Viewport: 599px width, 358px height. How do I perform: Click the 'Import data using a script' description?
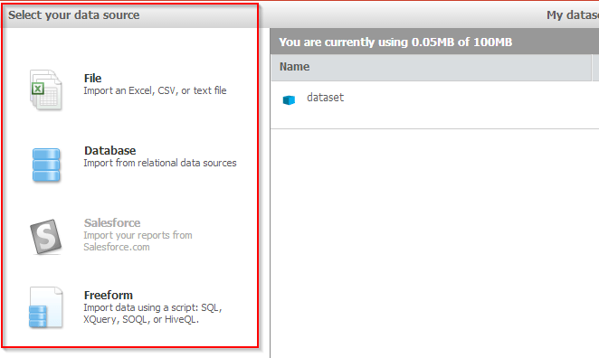[153, 314]
